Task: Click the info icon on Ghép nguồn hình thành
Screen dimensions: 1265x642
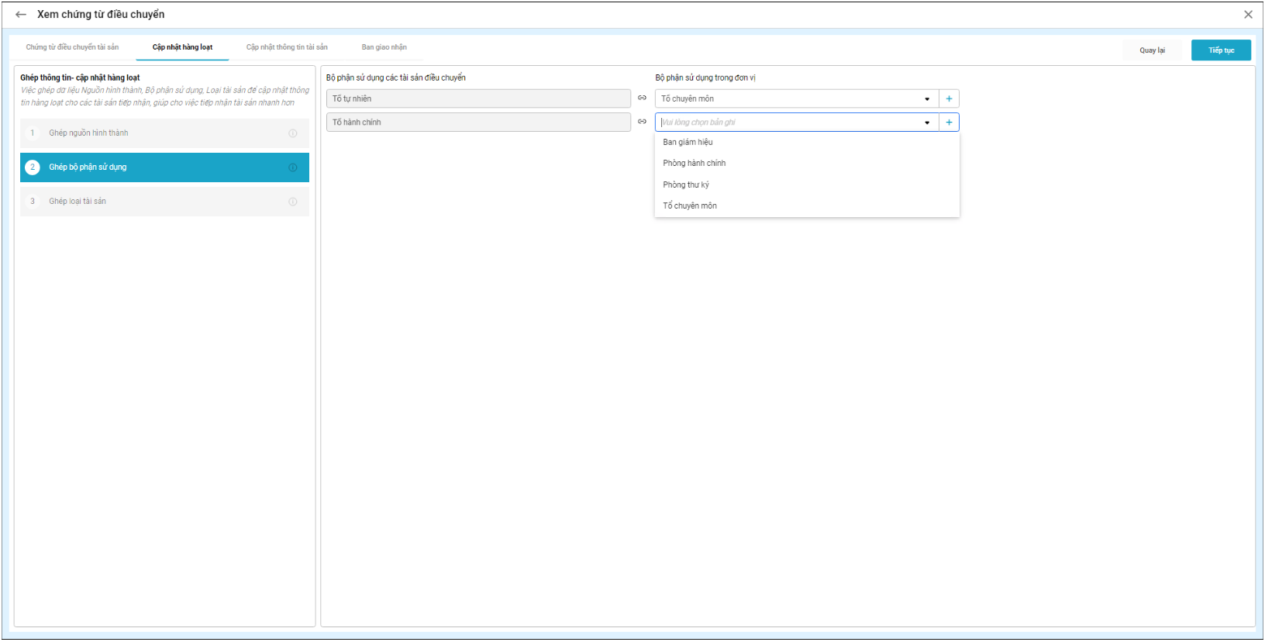Action: 293,133
